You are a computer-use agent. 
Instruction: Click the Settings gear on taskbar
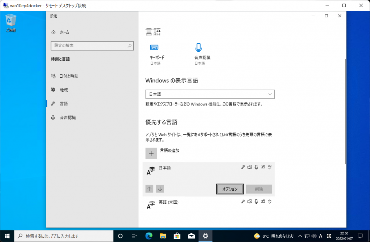click(x=205, y=236)
